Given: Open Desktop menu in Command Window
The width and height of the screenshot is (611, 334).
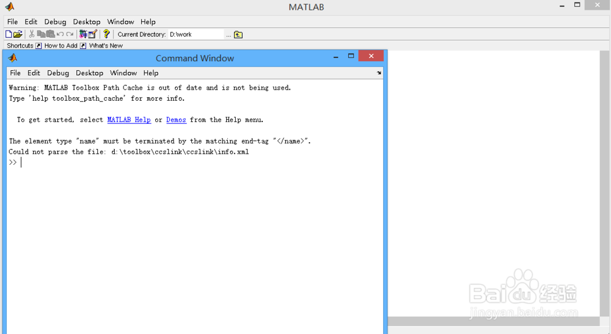Looking at the screenshot, I should 89,73.
